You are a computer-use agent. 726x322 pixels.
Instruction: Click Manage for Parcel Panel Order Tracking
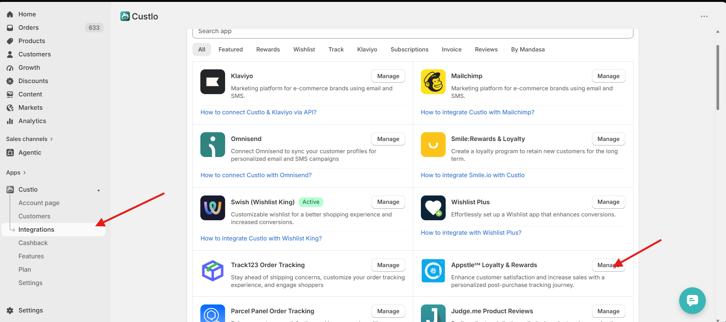pos(388,311)
